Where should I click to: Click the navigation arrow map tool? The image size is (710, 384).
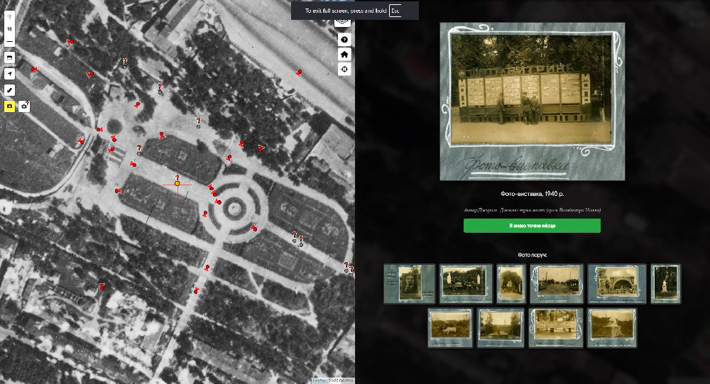[9, 74]
